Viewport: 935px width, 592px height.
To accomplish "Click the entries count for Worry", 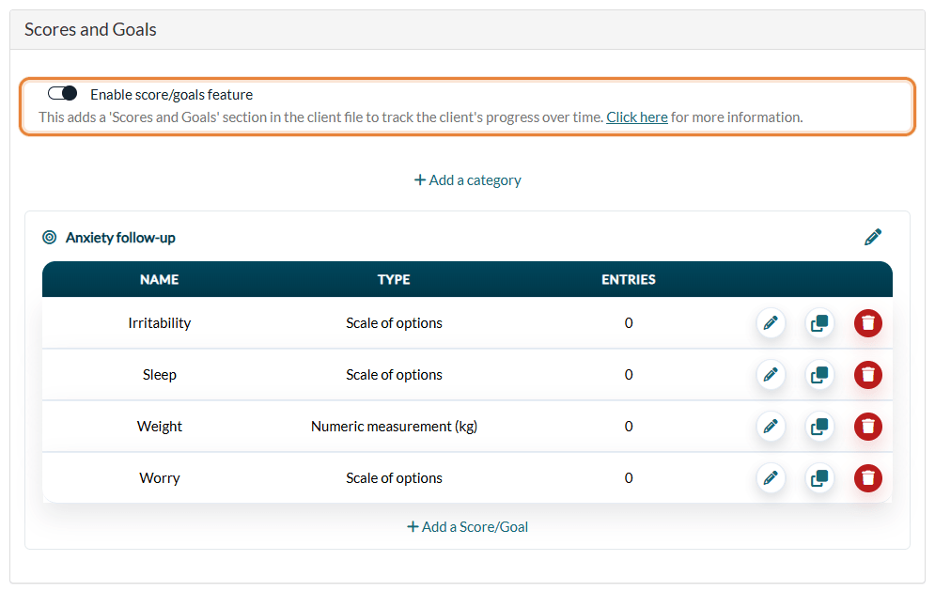I will (x=629, y=478).
